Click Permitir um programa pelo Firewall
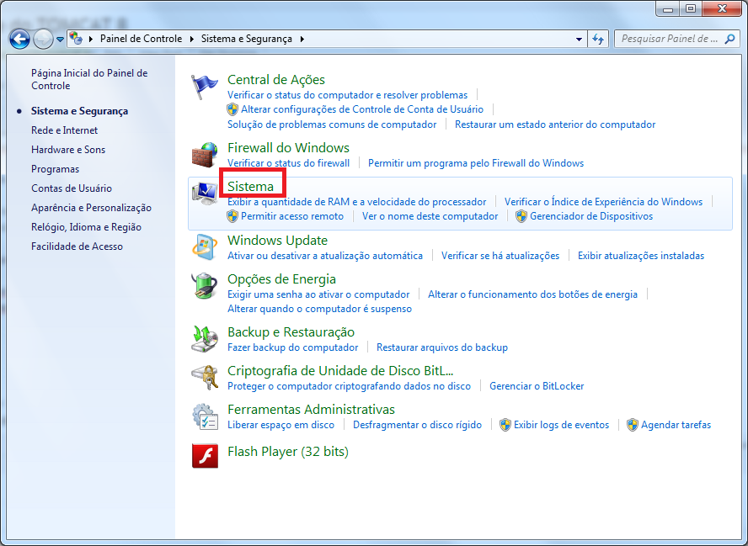Viewport: 748px width, 546px height. tap(476, 163)
